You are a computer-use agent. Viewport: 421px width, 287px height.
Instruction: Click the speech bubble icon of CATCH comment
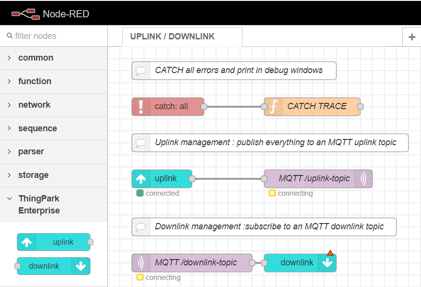tap(140, 71)
